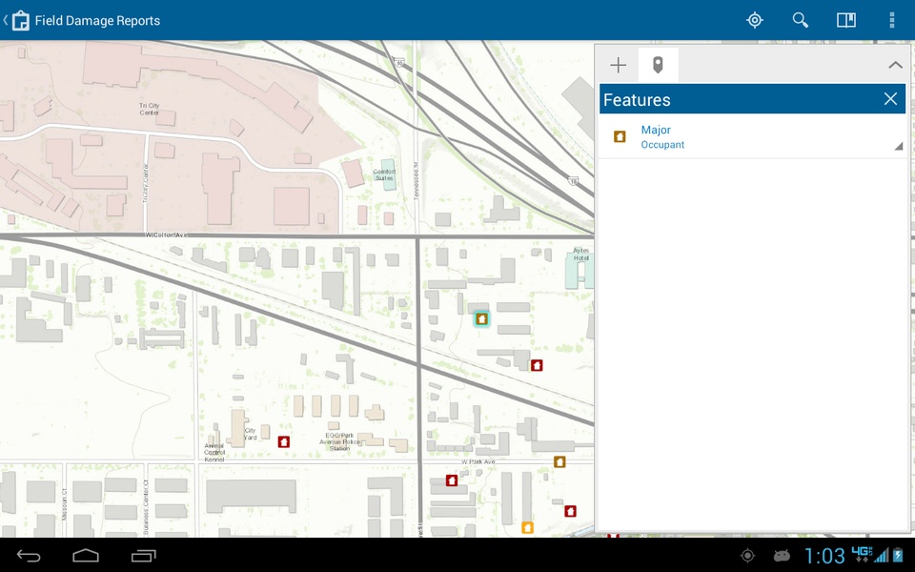Tap the red marker nearest the highlighted marker
This screenshot has width=915, height=572.
coord(537,365)
